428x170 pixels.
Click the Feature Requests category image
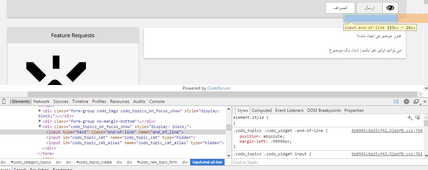56,70
